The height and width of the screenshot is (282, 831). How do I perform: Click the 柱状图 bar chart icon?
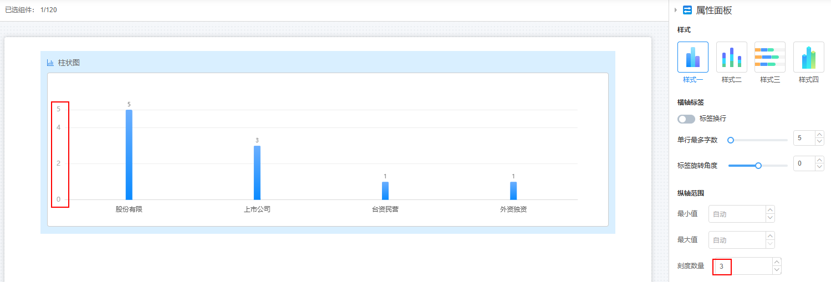pyautogui.click(x=50, y=63)
